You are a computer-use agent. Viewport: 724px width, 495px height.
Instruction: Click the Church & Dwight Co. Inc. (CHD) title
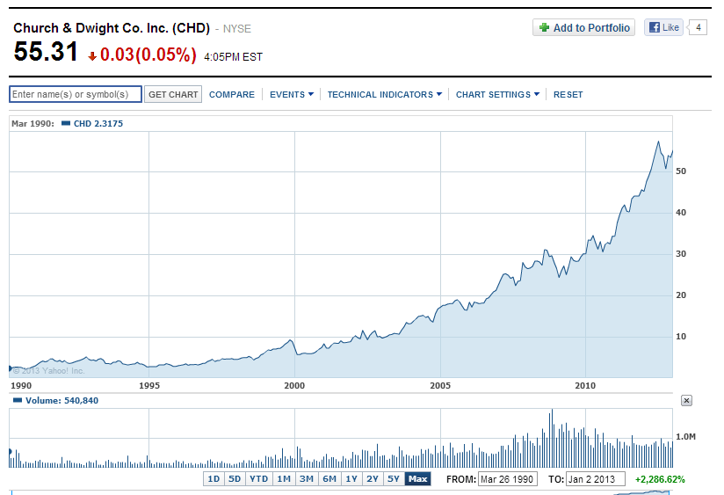(112, 28)
